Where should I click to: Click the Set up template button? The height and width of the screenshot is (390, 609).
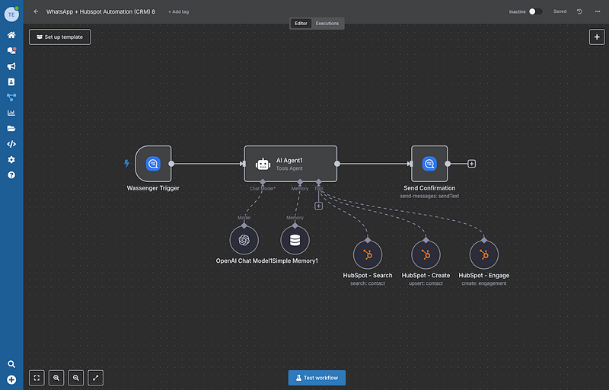click(x=60, y=37)
